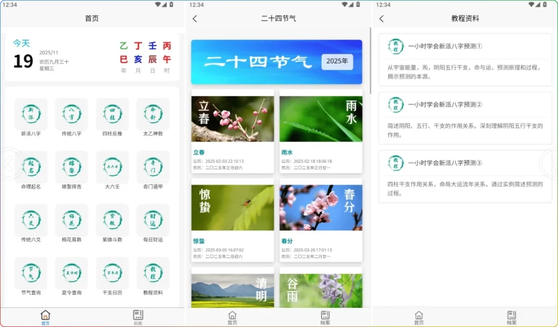Viewport: 558px width, 327px height.
Task: Switch to the 档案 tab
Action: pos(138,317)
